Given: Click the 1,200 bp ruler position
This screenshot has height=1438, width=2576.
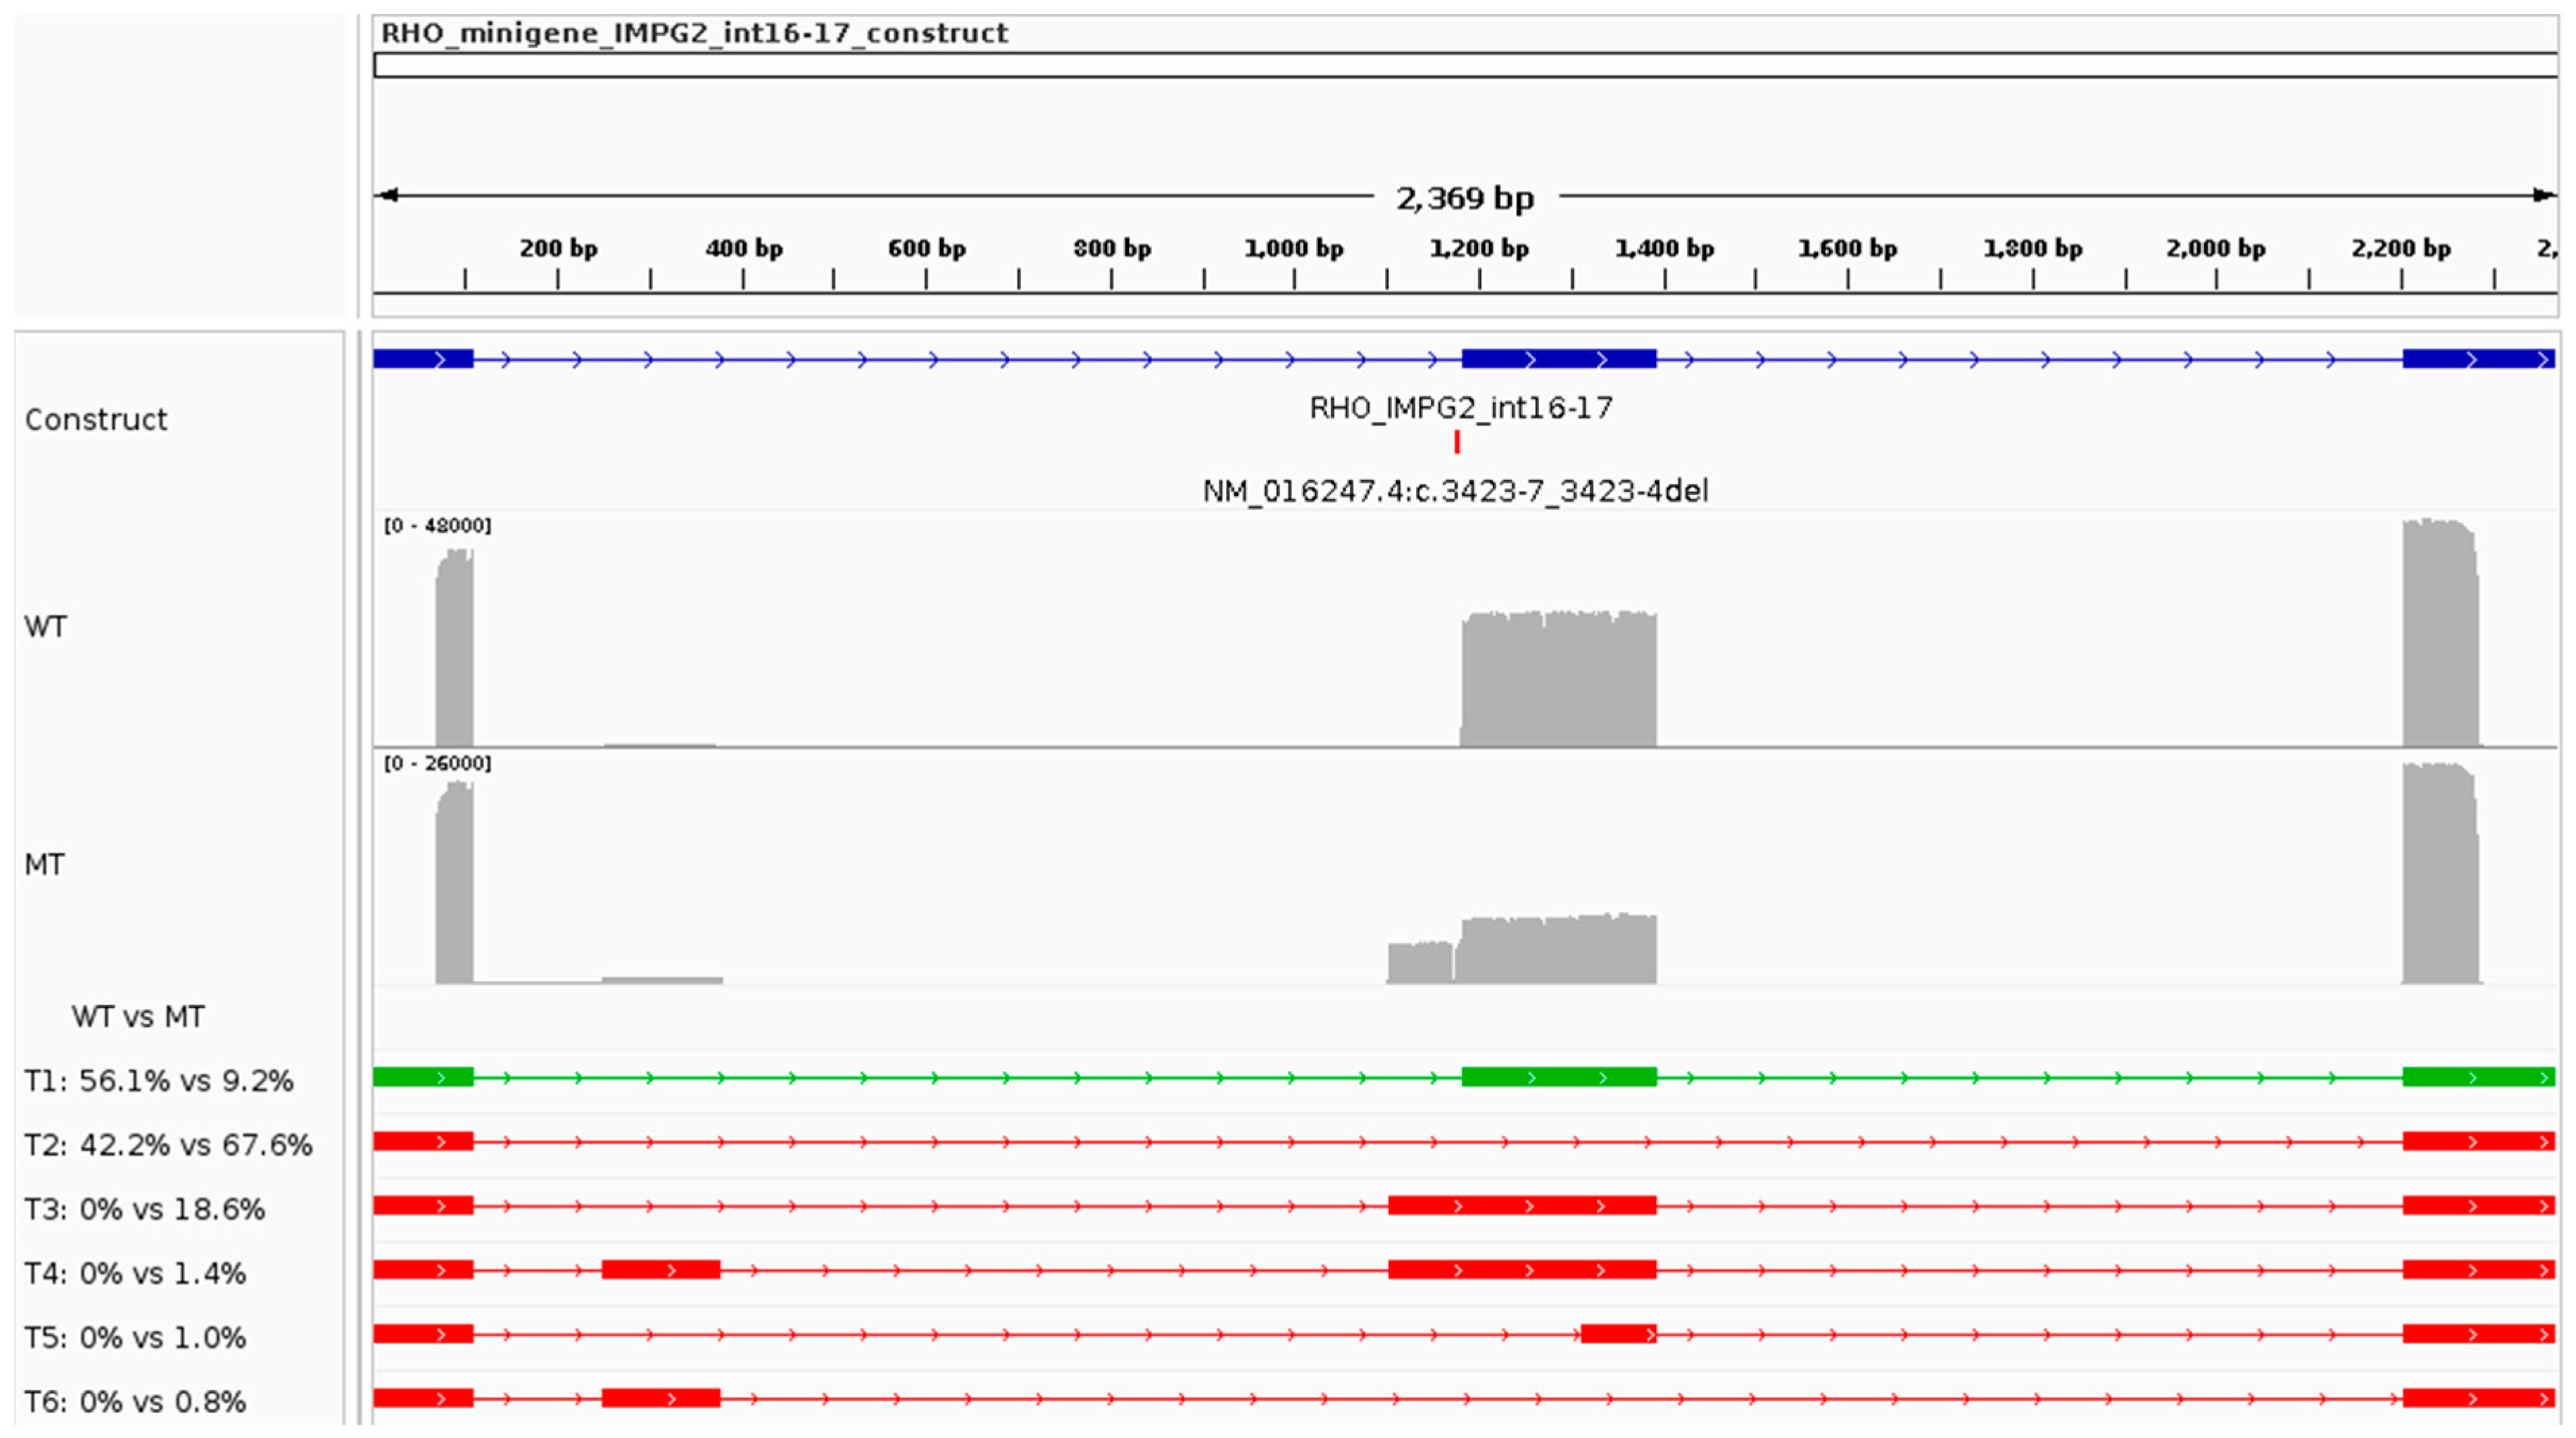Looking at the screenshot, I should tap(1479, 249).
